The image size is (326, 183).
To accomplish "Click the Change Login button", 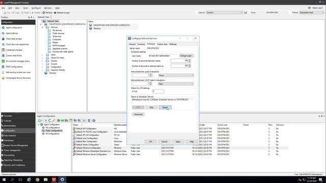I will (x=186, y=56).
